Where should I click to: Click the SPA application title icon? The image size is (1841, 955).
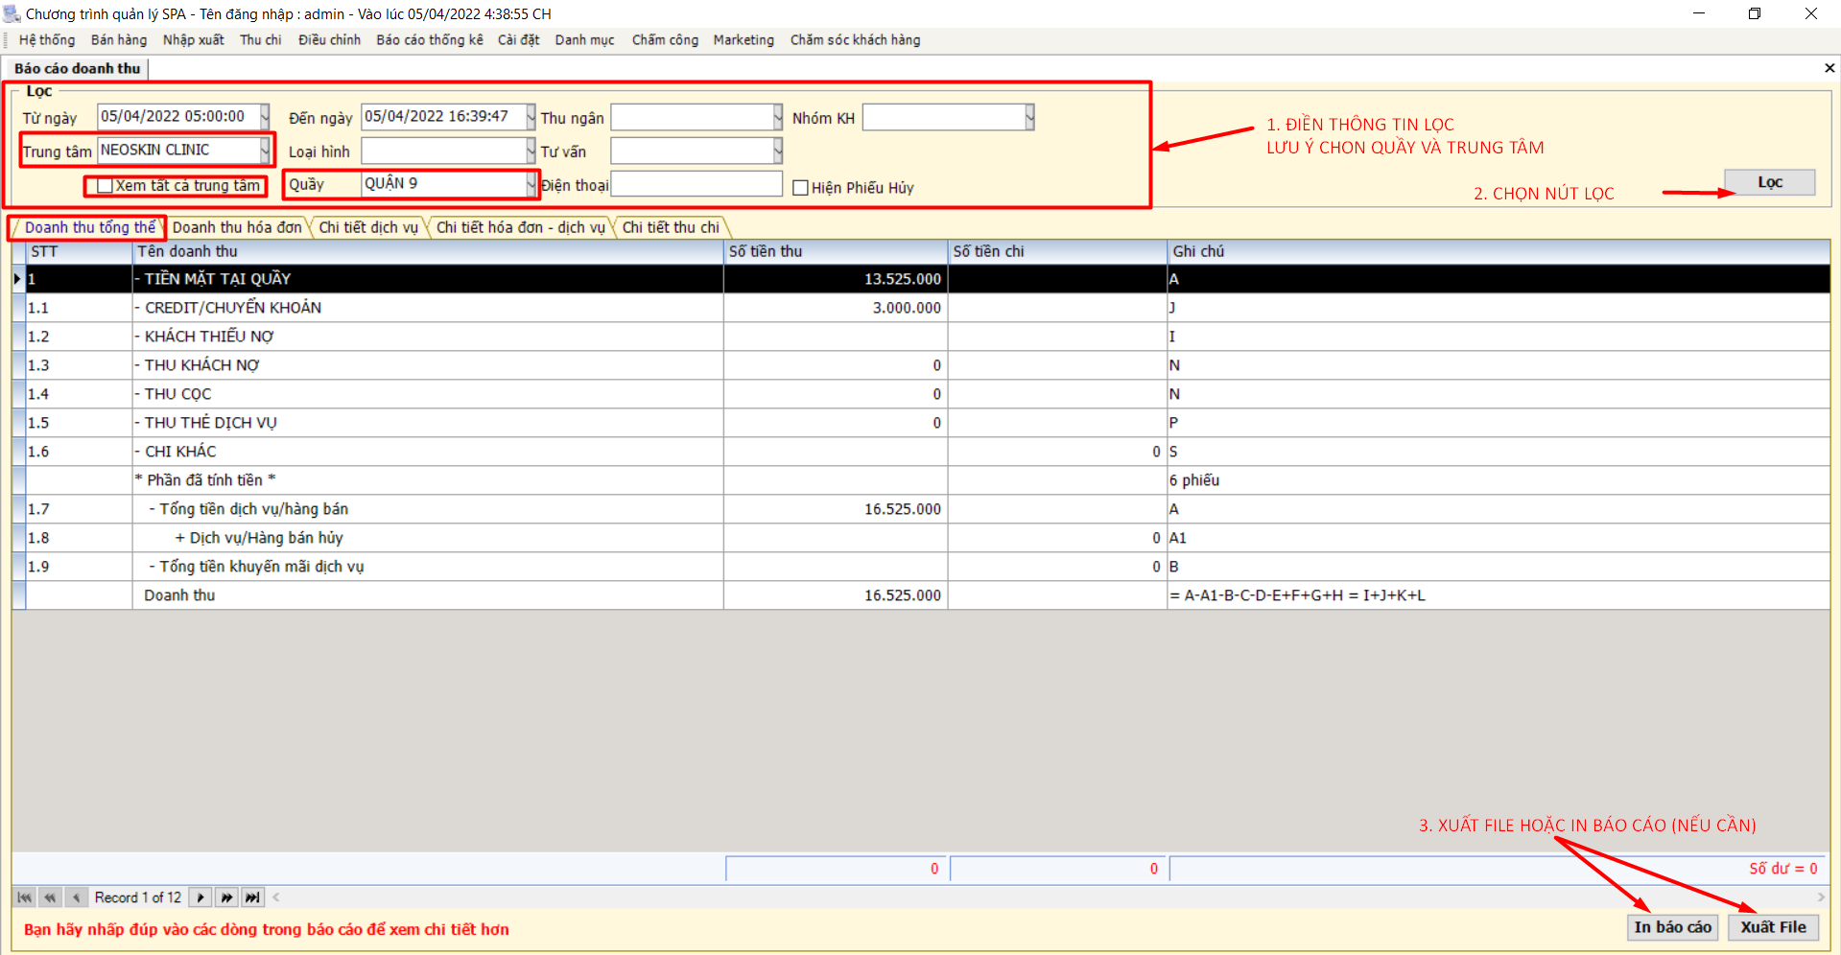pos(12,13)
